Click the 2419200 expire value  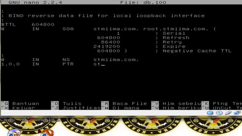coord(107,46)
